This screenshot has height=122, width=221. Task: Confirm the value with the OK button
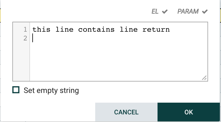point(189,112)
